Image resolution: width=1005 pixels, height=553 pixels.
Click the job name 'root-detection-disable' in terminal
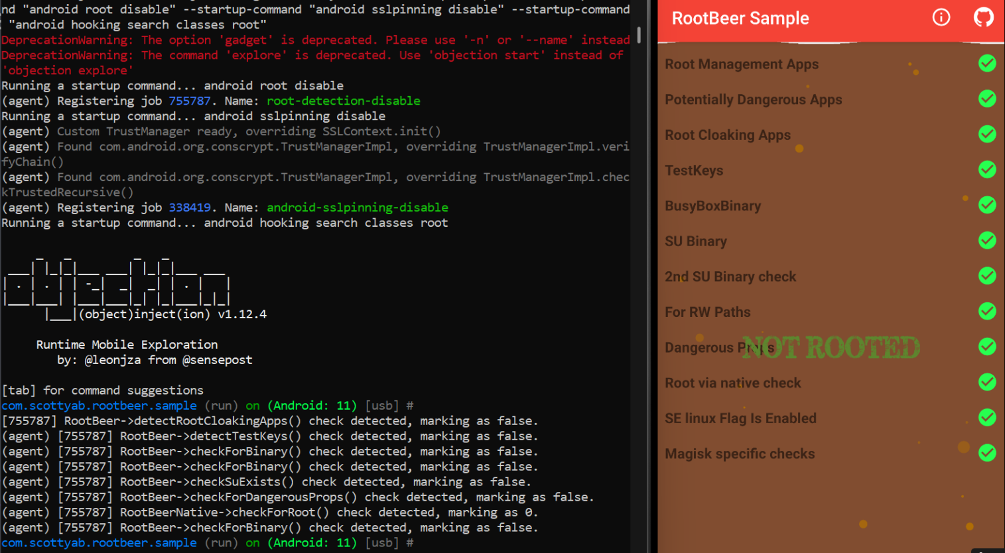coord(344,101)
